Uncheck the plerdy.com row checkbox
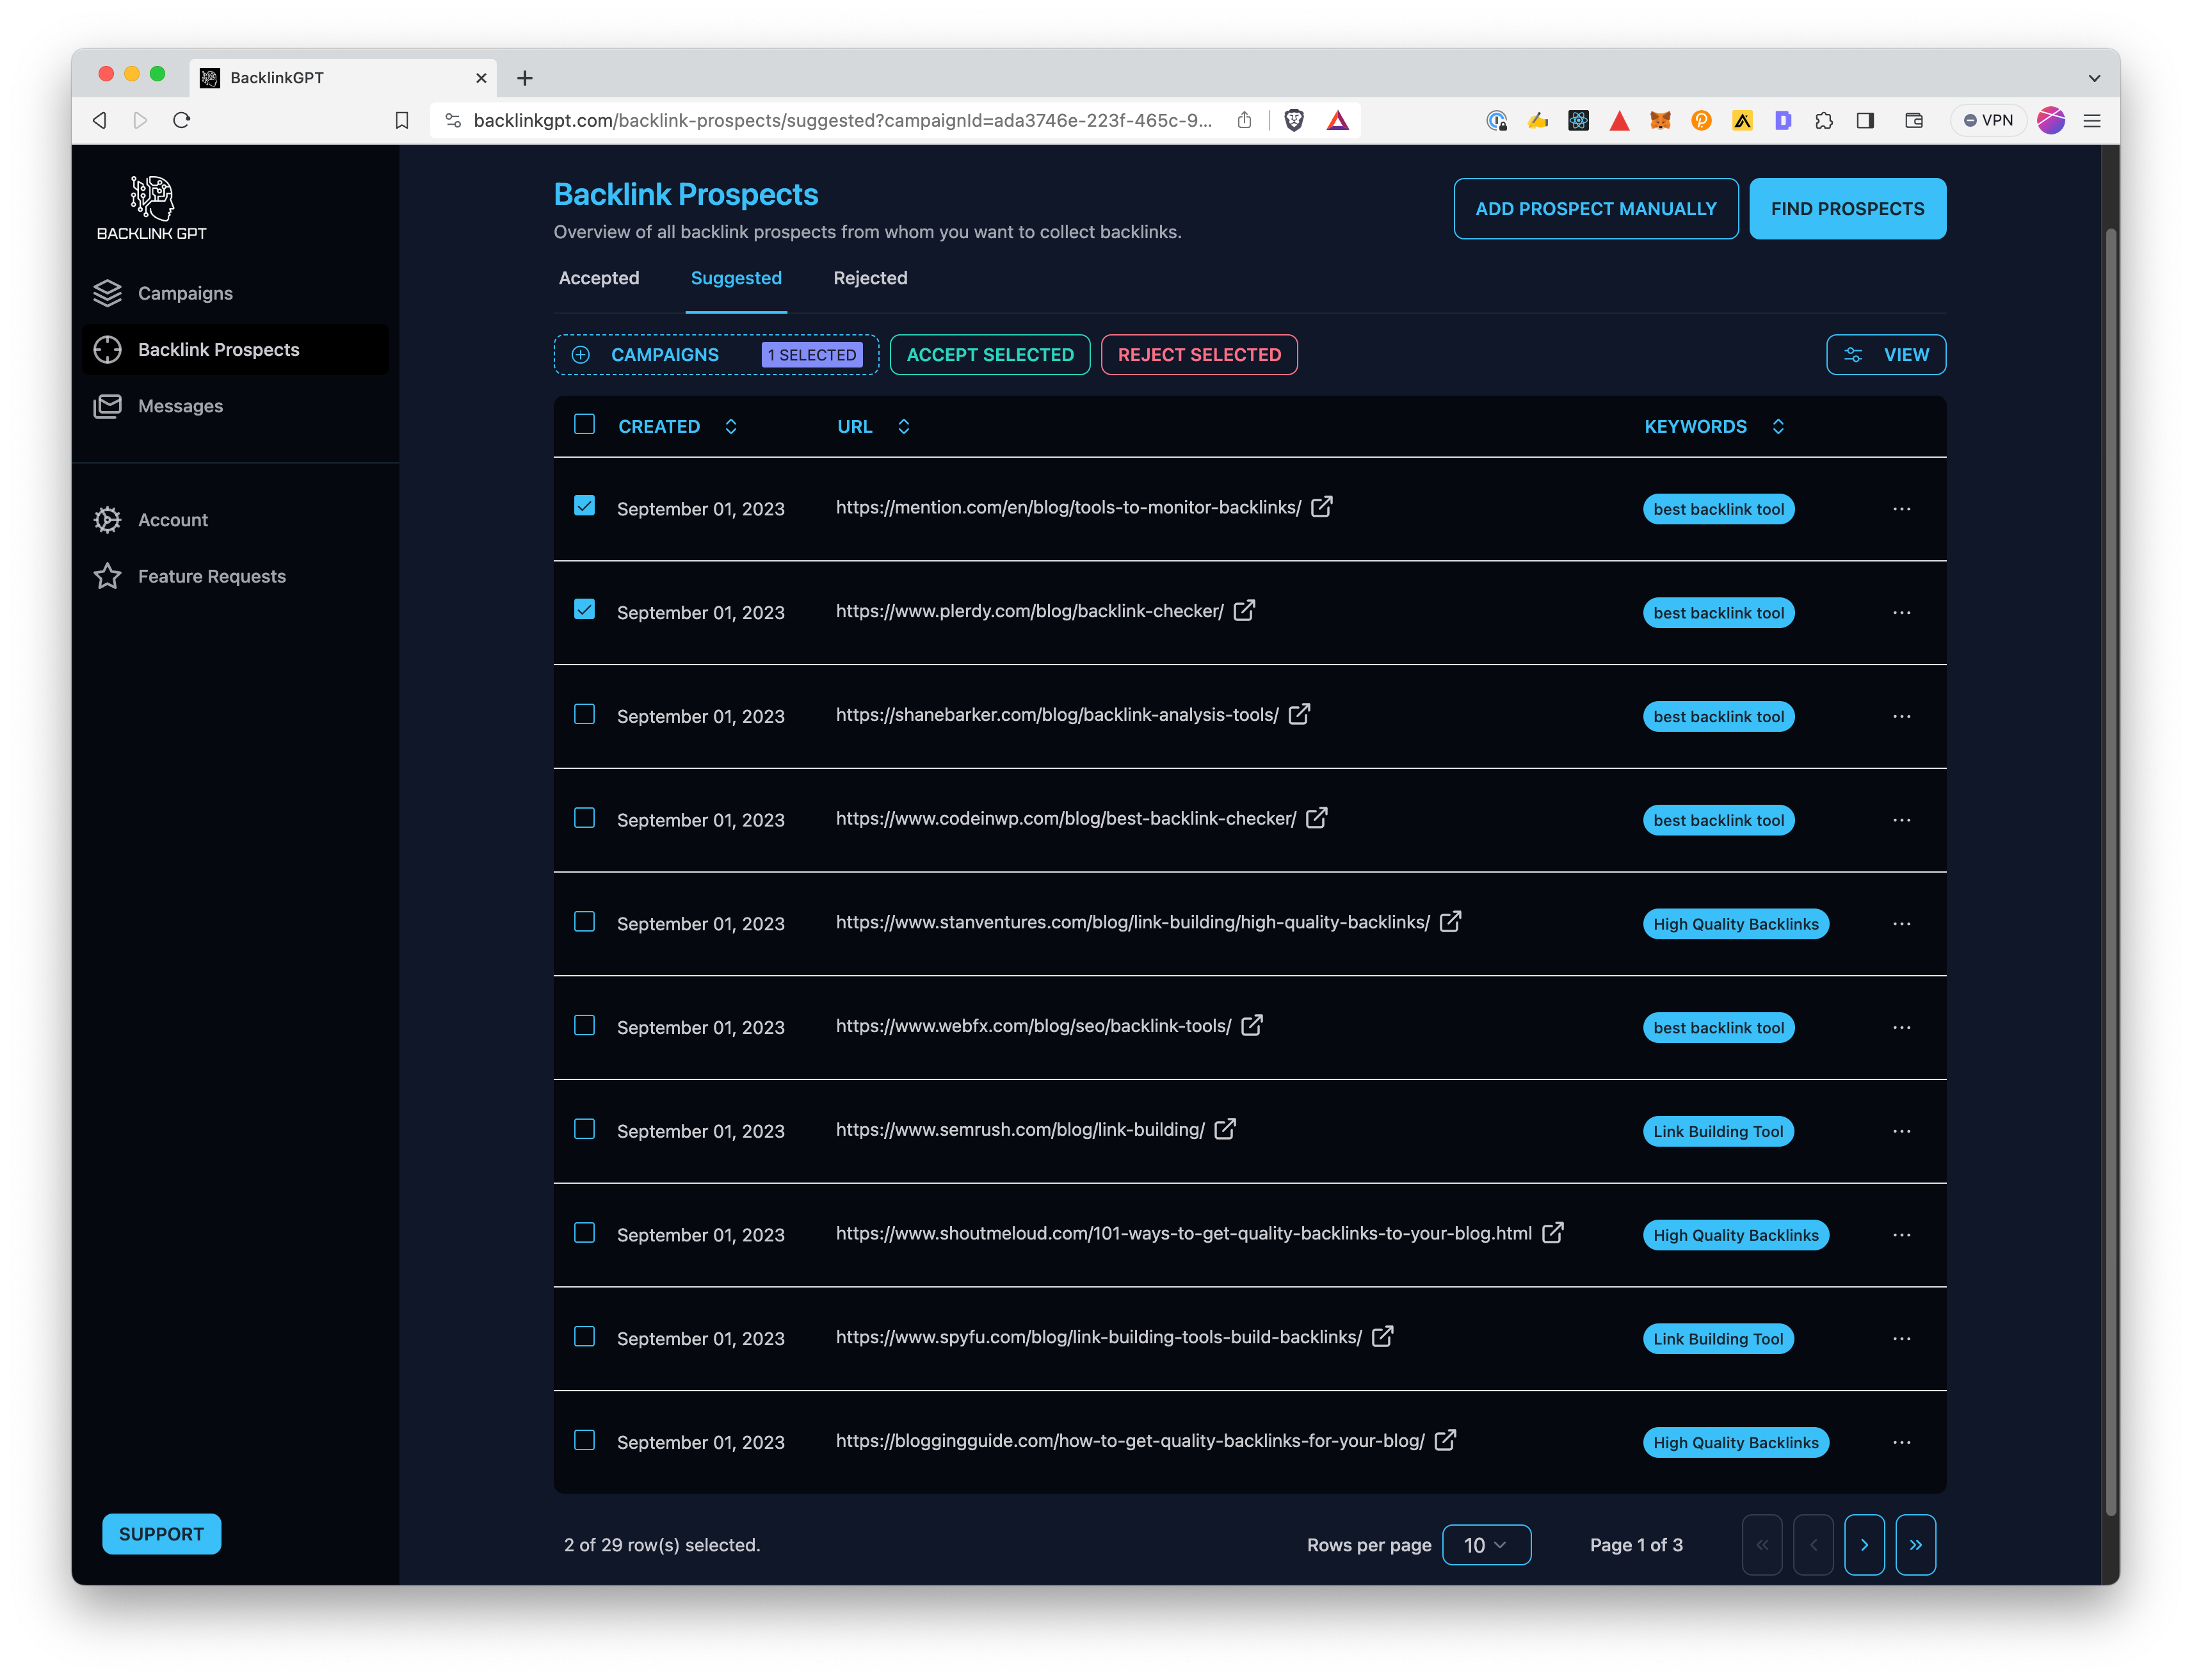Viewport: 2192px width, 1680px height. [585, 610]
